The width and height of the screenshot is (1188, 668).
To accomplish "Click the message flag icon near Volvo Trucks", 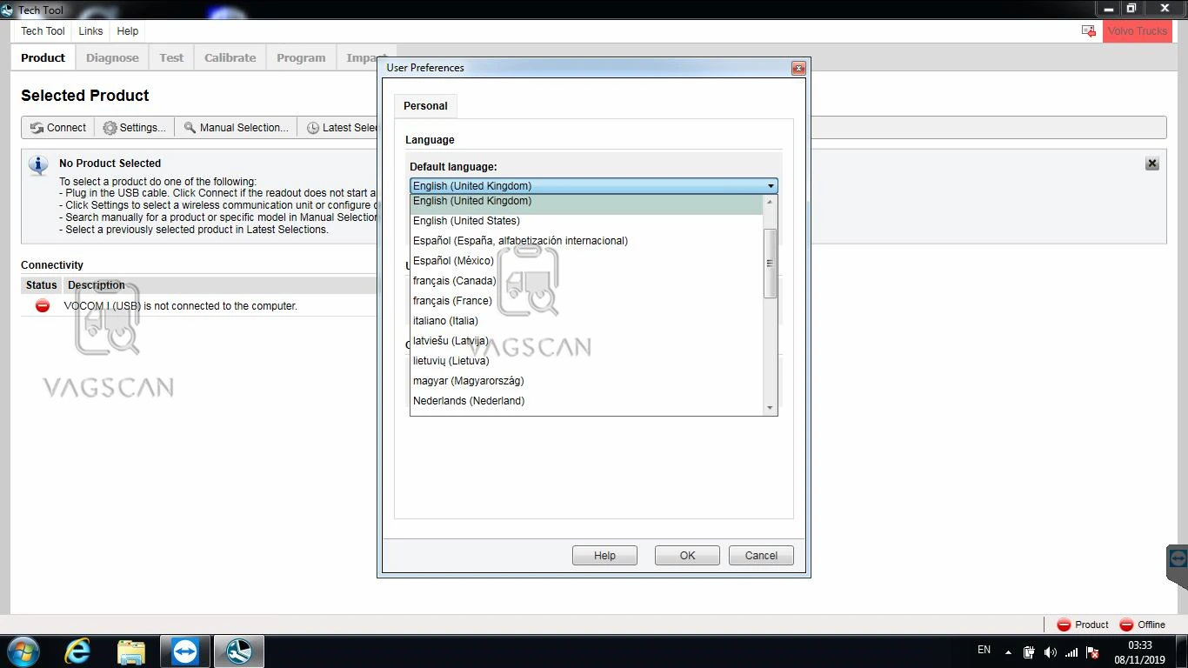I will [1088, 30].
